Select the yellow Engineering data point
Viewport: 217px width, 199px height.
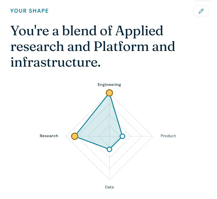(x=109, y=93)
